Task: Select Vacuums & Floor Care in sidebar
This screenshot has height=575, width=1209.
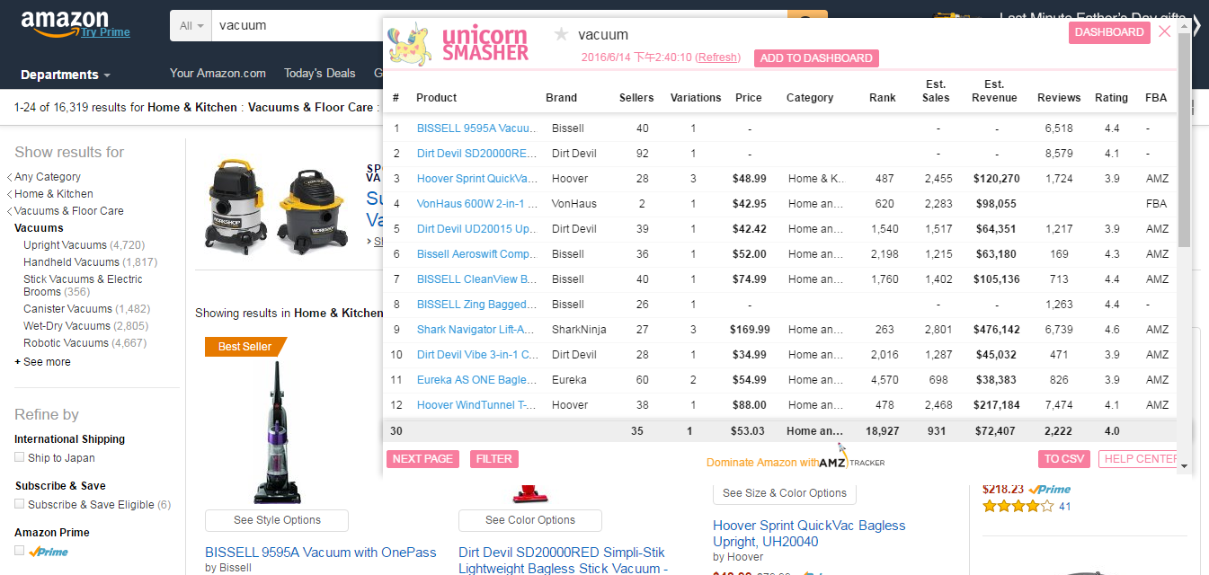Action: point(69,211)
